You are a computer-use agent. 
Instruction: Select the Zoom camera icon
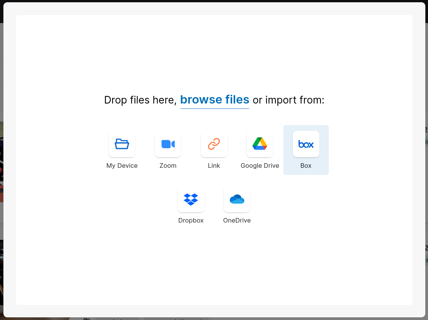[168, 144]
